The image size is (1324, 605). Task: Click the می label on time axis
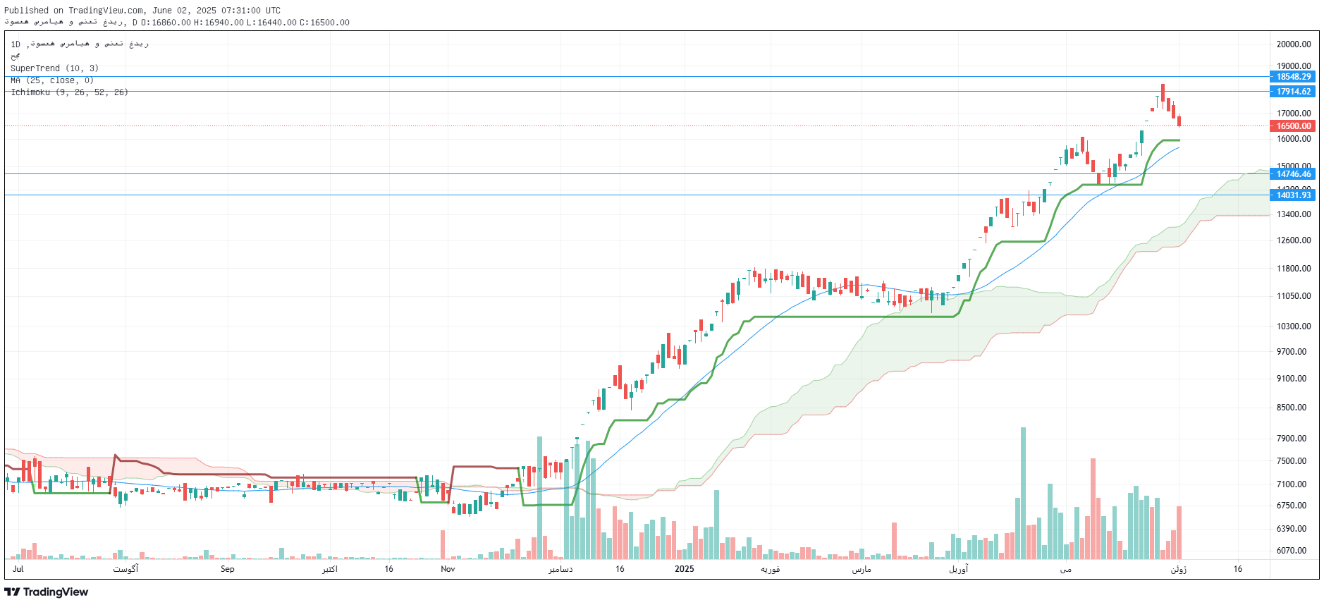pyautogui.click(x=1065, y=569)
